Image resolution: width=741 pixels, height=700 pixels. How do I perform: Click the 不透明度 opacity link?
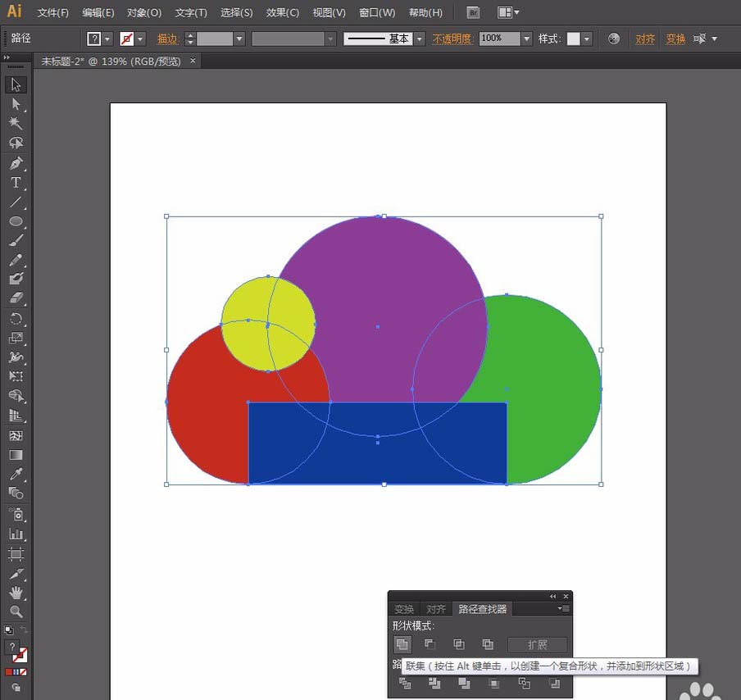click(x=452, y=39)
